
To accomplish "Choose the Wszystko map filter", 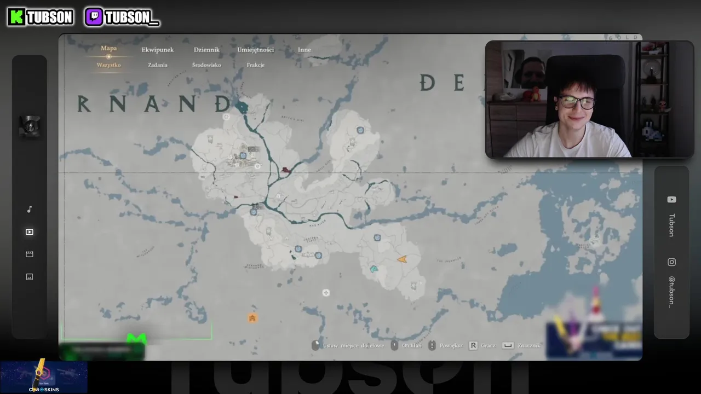I will tap(108, 65).
